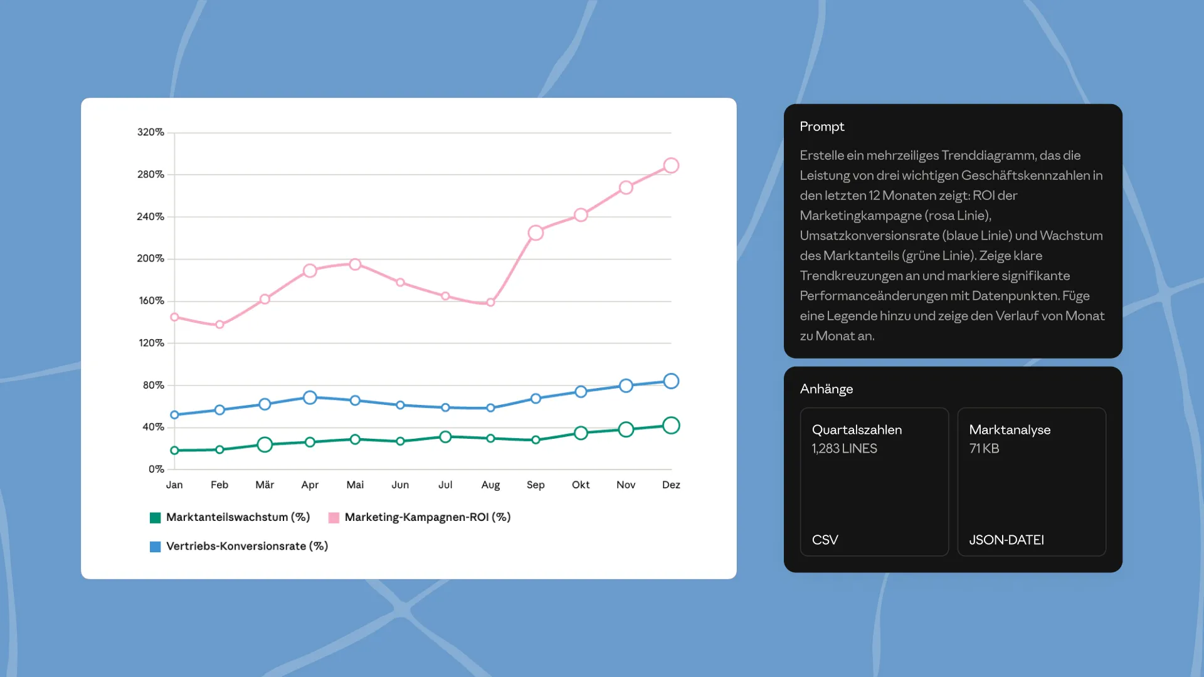
Task: Click the green Marktanteilswachstum legend swatch
Action: click(155, 518)
